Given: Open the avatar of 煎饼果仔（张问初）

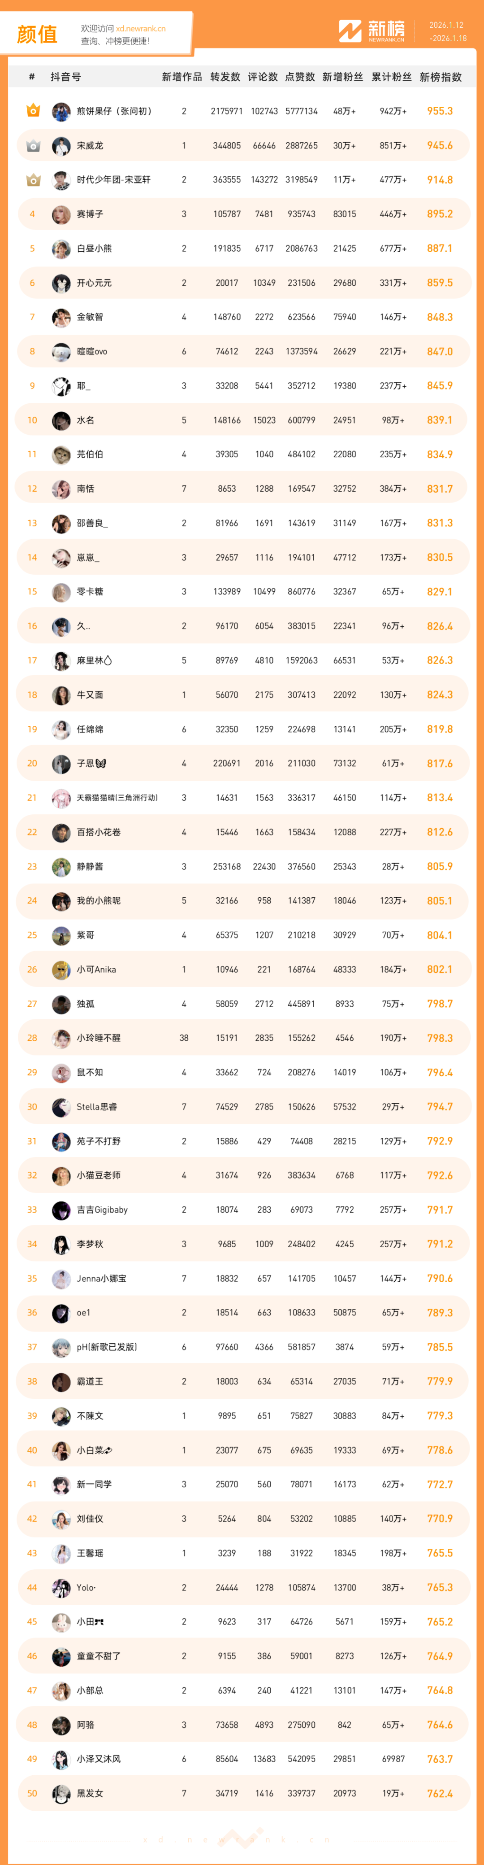Looking at the screenshot, I should tap(61, 112).
